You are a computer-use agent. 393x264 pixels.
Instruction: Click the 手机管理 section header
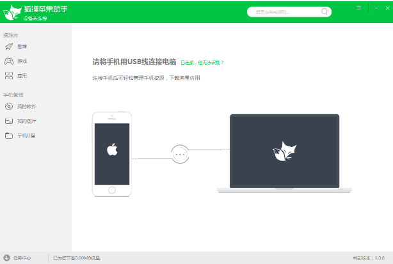click(13, 95)
